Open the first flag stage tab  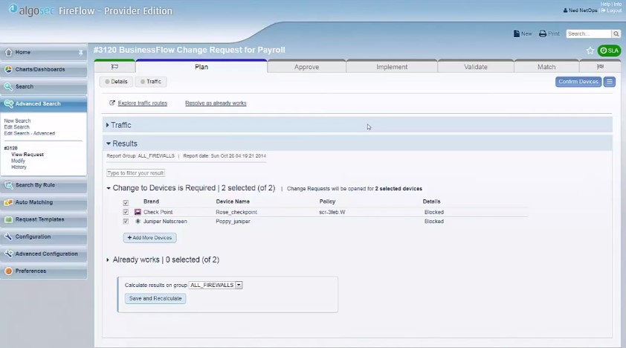click(115, 67)
